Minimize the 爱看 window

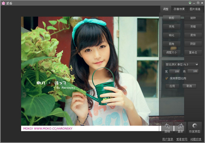194,3
